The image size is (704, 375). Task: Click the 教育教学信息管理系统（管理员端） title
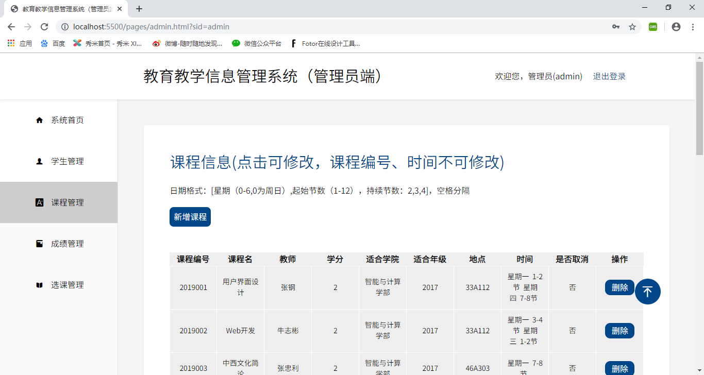[264, 76]
